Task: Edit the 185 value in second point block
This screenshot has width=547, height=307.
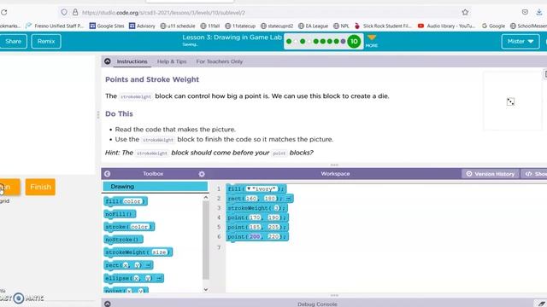Action: [x=255, y=227]
